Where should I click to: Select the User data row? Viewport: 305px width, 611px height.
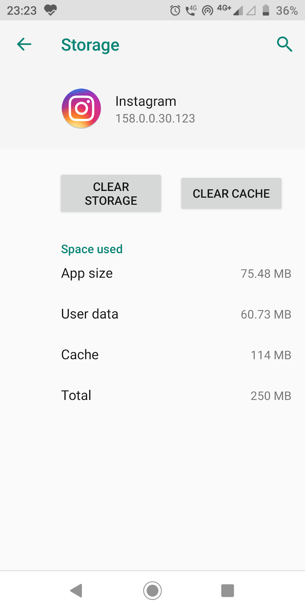pyautogui.click(x=176, y=314)
